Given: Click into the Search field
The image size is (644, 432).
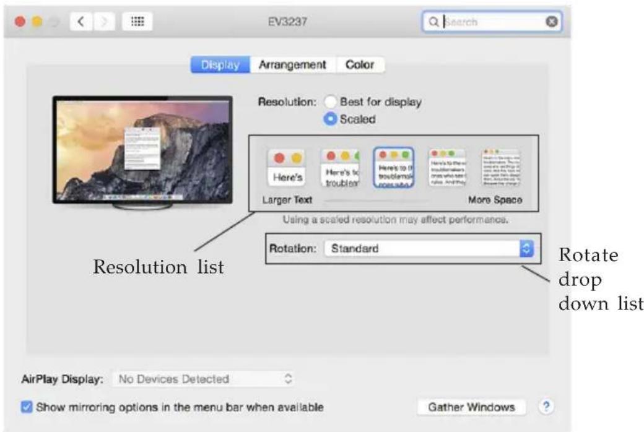Looking at the screenshot, I should (x=492, y=22).
